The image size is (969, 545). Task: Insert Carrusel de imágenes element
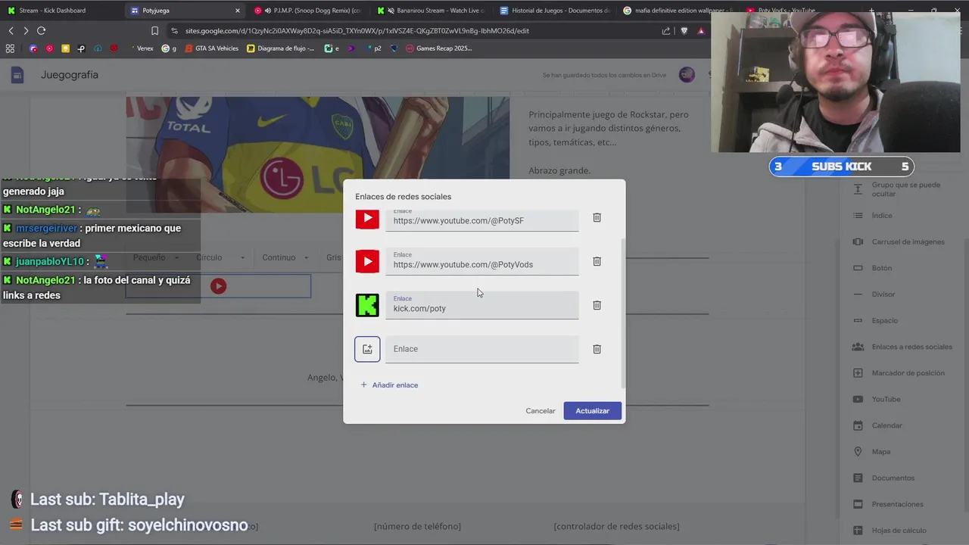898,241
